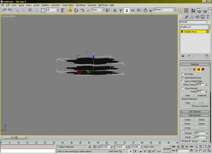This screenshot has height=154, width=212.
Task: Open the Array tool
Action: click(145, 10)
